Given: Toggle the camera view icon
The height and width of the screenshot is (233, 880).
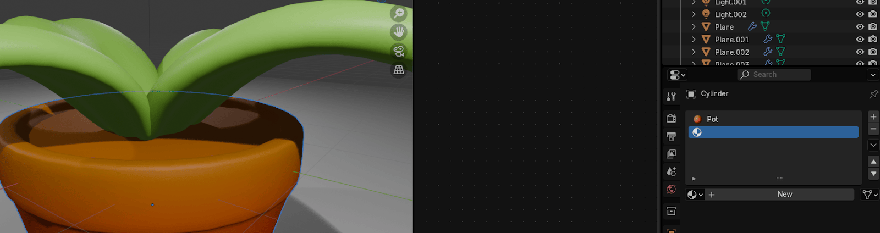Looking at the screenshot, I should pos(399,51).
